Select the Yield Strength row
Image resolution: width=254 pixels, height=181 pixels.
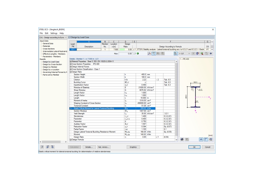(x=122, y=114)
